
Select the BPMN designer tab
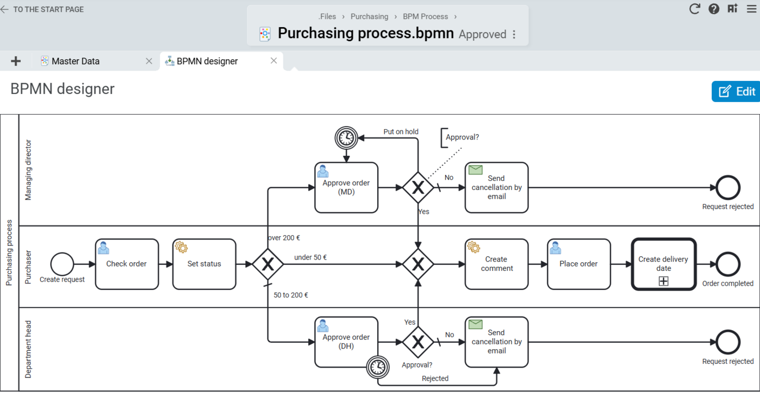click(x=207, y=61)
